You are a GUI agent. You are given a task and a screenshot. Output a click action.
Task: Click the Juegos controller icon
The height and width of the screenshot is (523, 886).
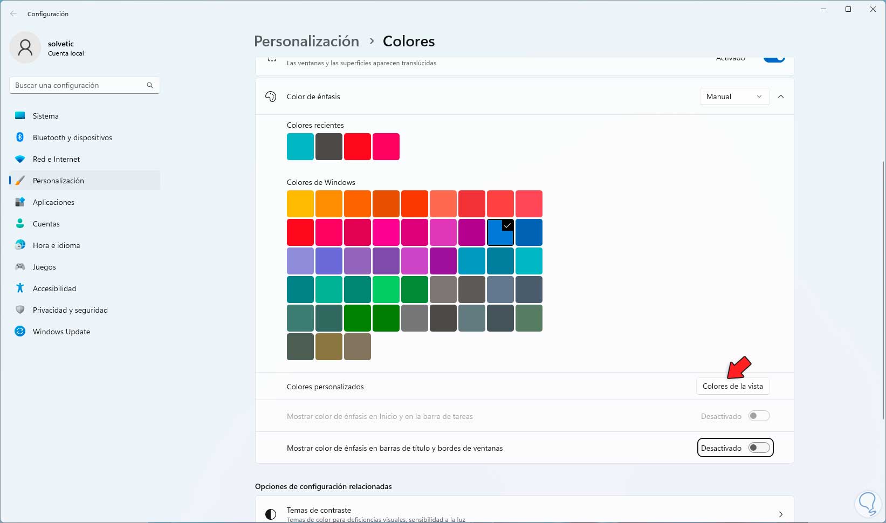point(20,267)
